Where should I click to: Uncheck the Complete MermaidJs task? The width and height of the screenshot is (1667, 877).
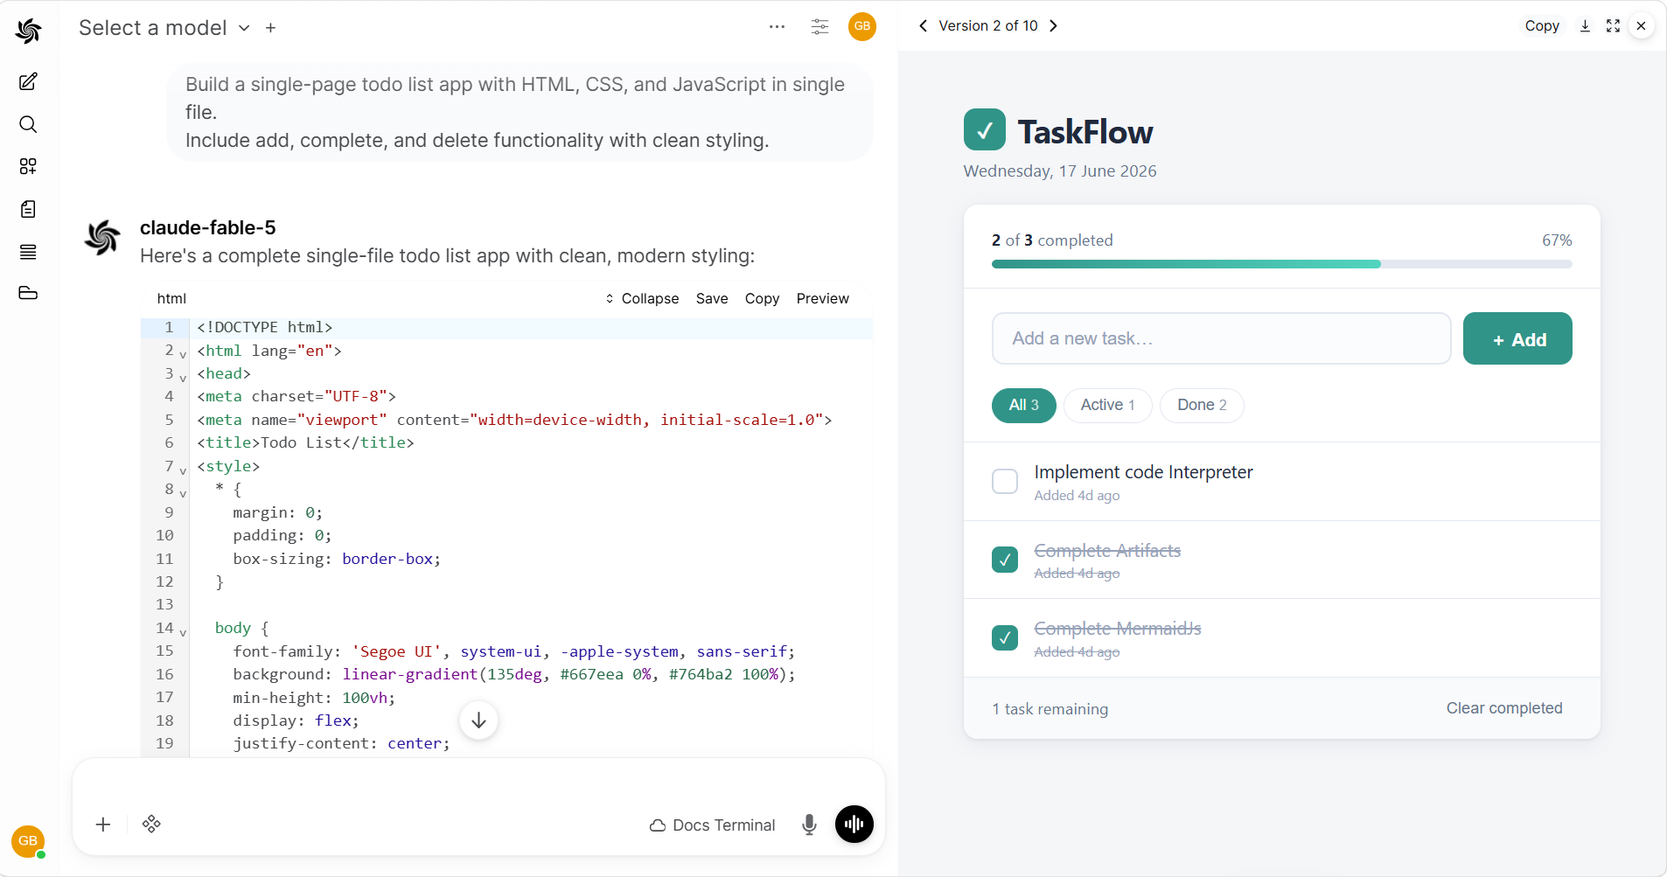[x=1005, y=637]
